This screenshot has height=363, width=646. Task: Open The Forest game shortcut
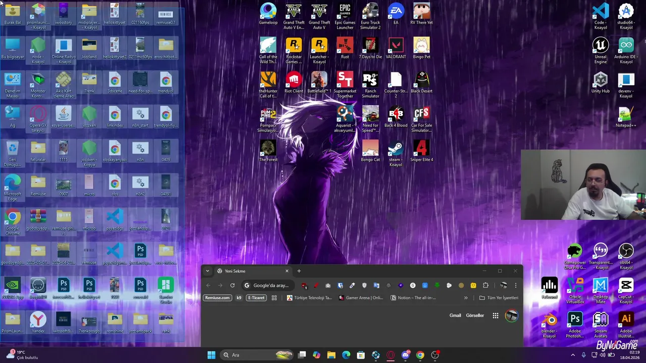pyautogui.click(x=268, y=151)
